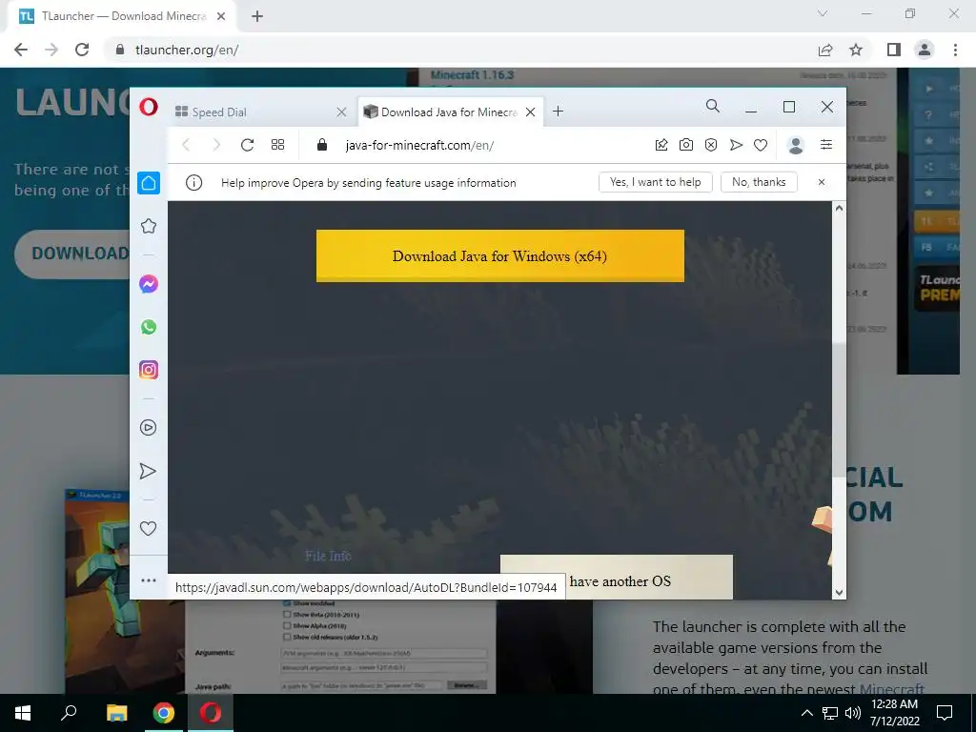The width and height of the screenshot is (976, 732).
Task: Click the edit/share page icon in Opera address bar
Action: (661, 145)
